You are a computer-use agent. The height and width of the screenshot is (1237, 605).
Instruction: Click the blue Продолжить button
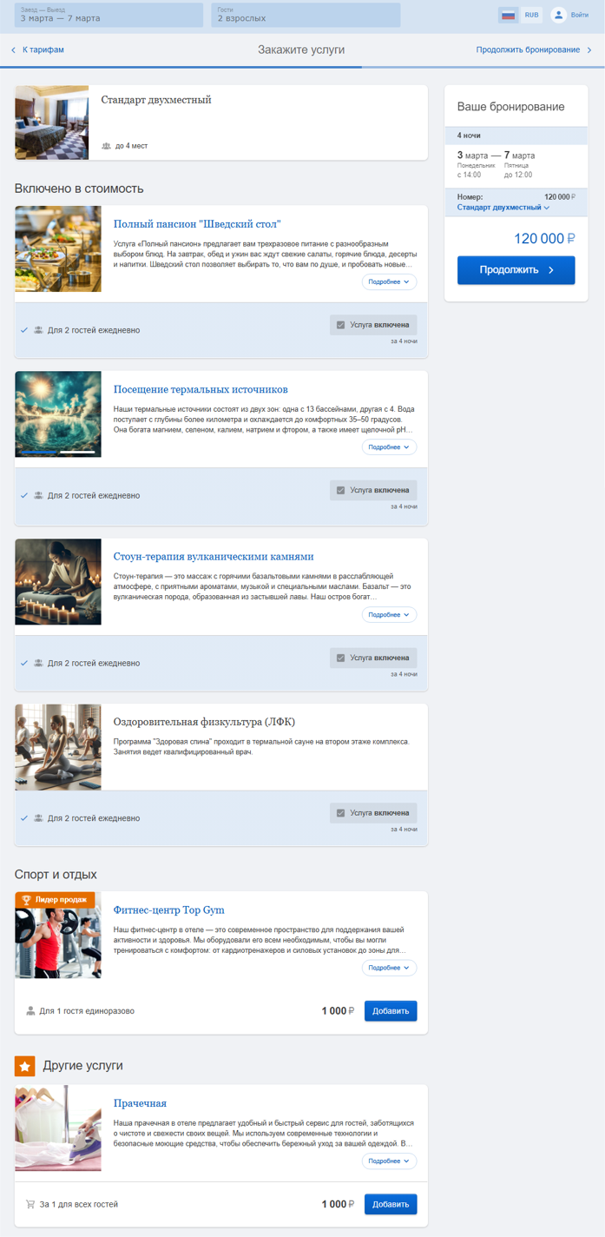click(x=516, y=270)
